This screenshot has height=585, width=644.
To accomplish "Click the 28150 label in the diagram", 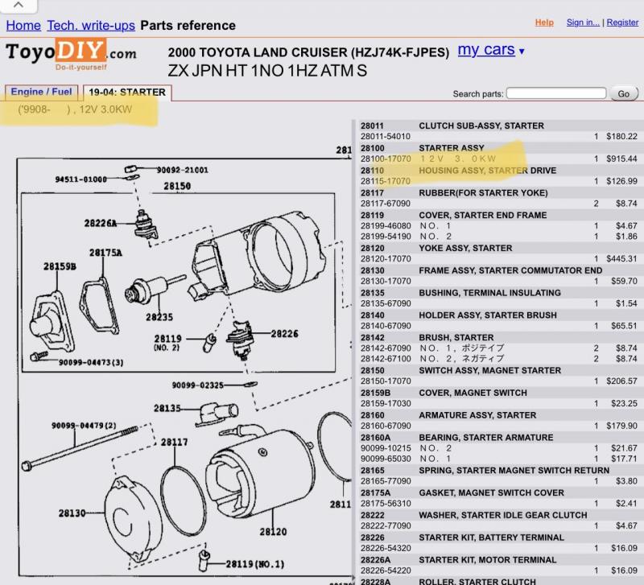I will (176, 186).
